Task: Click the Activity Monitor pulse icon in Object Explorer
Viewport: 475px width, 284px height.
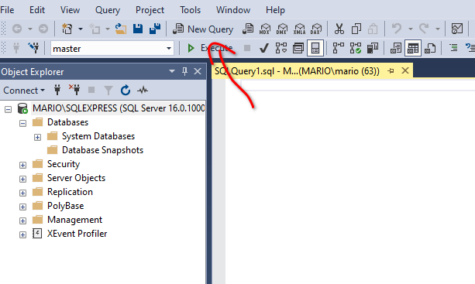Action: click(x=143, y=90)
